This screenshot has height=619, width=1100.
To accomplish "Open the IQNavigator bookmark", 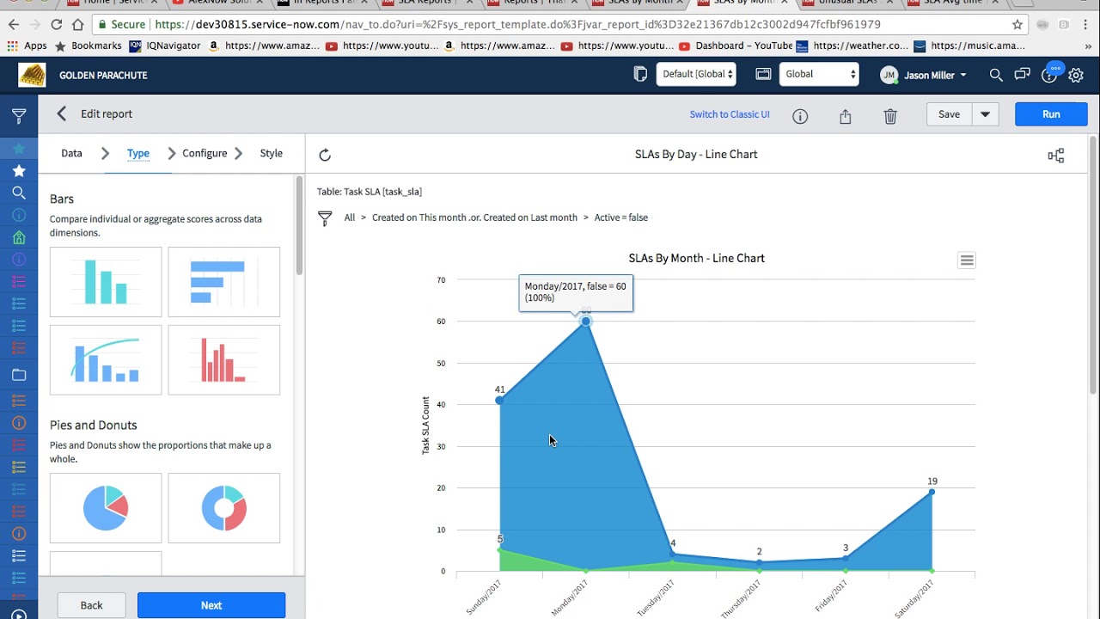I will tap(165, 46).
